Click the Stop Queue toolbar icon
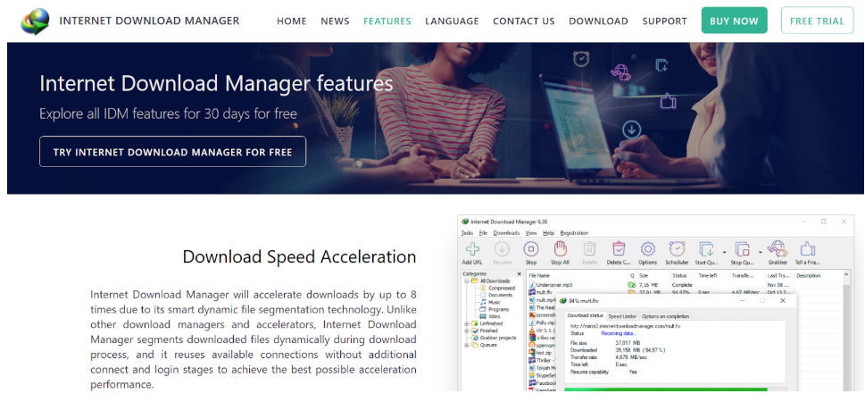This screenshot has width=865, height=402. [x=743, y=248]
